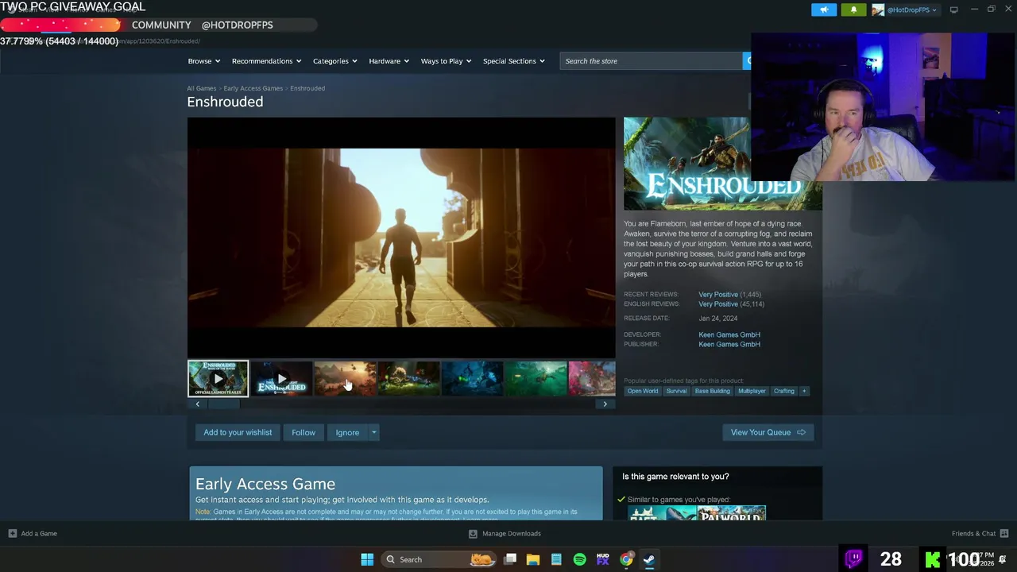
Task: Click Recent Reviews Very Positive link
Action: 718,294
